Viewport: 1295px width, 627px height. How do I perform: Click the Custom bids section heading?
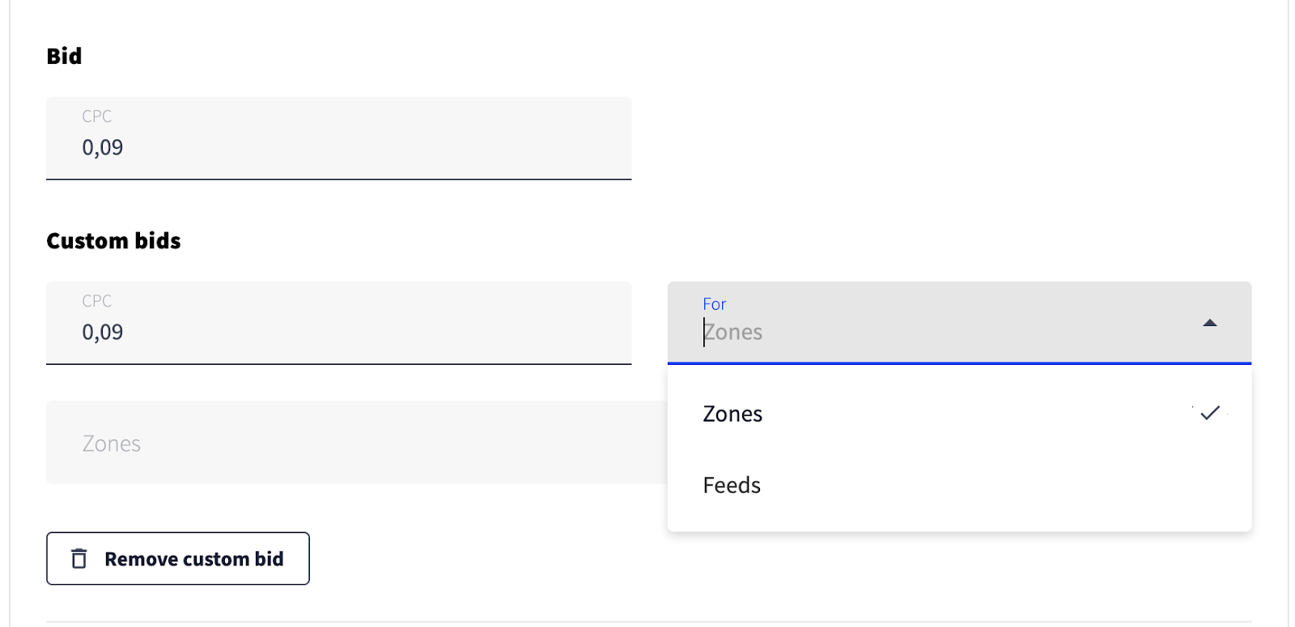pyautogui.click(x=113, y=241)
